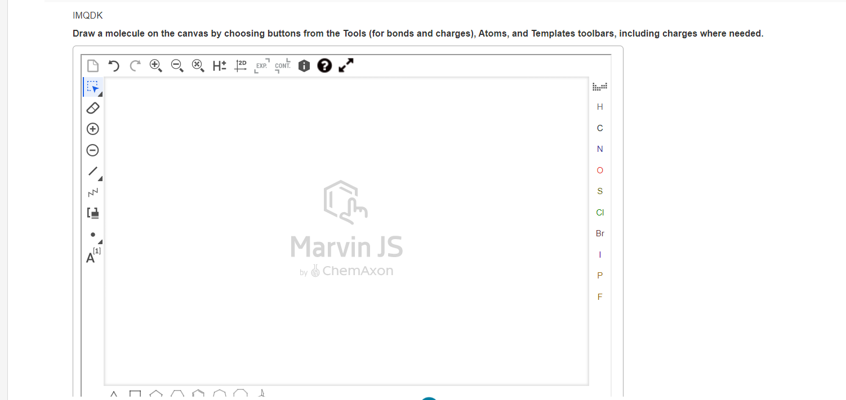This screenshot has height=400, width=846.
Task: Select the atom map A[1] tool
Action: [x=93, y=256]
